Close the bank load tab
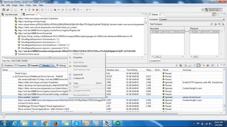Screen dimensions: 227x127 [37, 14]
